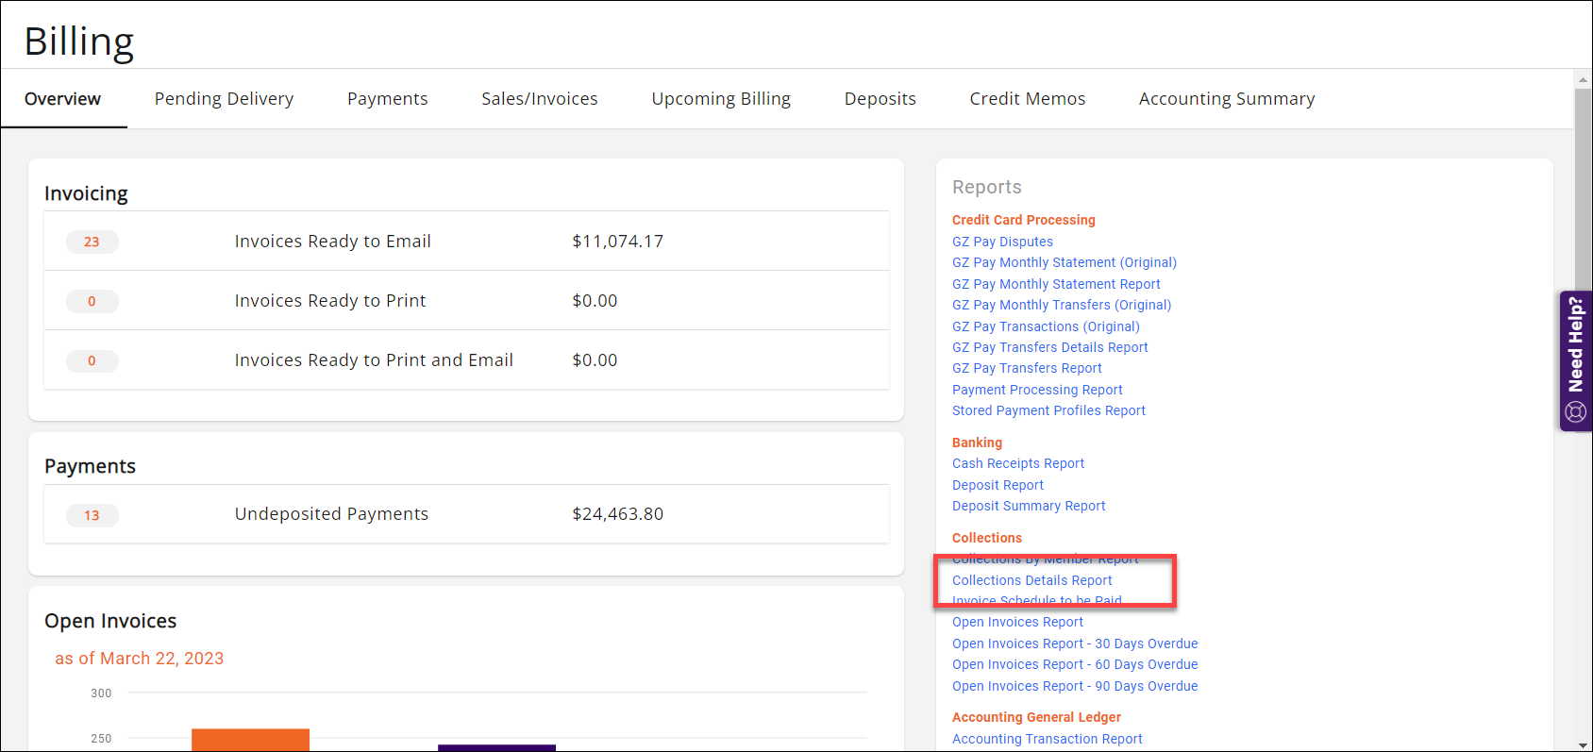
Task: Open the Payment Processing Report link
Action: (1036, 391)
